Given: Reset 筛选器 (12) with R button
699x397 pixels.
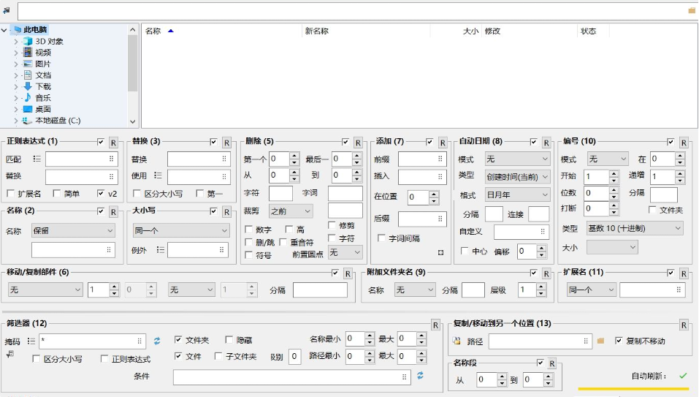Looking at the screenshot, I should pos(435,325).
